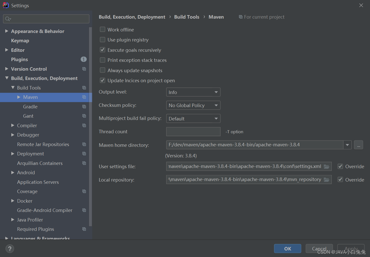This screenshot has height=257, width=370.
Task: Select Gant under Build Tools
Action: click(x=28, y=116)
